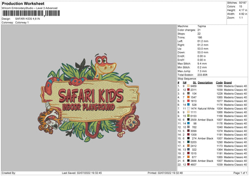The image size is (249, 176).
Task: Click the Min Stitch value 0.2 mm
Action: pyautogui.click(x=202, y=67)
